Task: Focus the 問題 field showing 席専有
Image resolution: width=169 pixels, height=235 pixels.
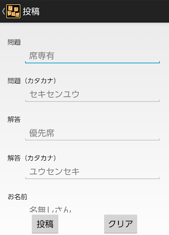Action: pos(92,56)
